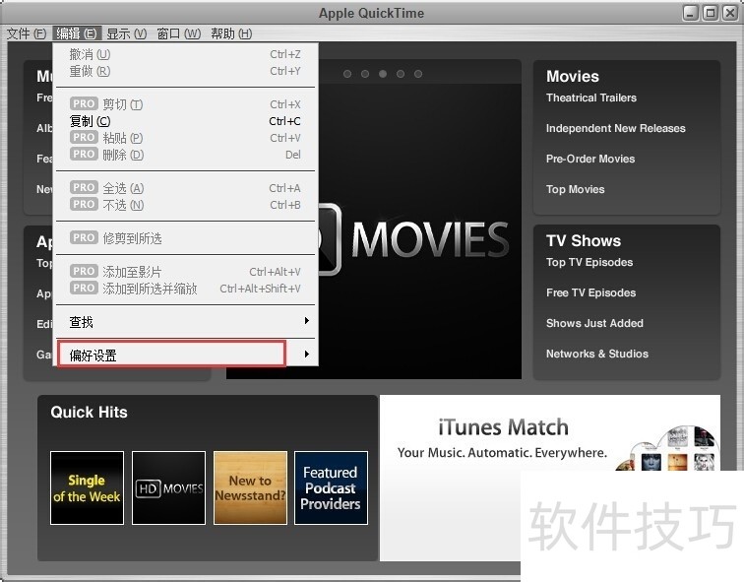Click the PRO badge beside 修剪到所选
The height and width of the screenshot is (582, 744).
click(84, 237)
